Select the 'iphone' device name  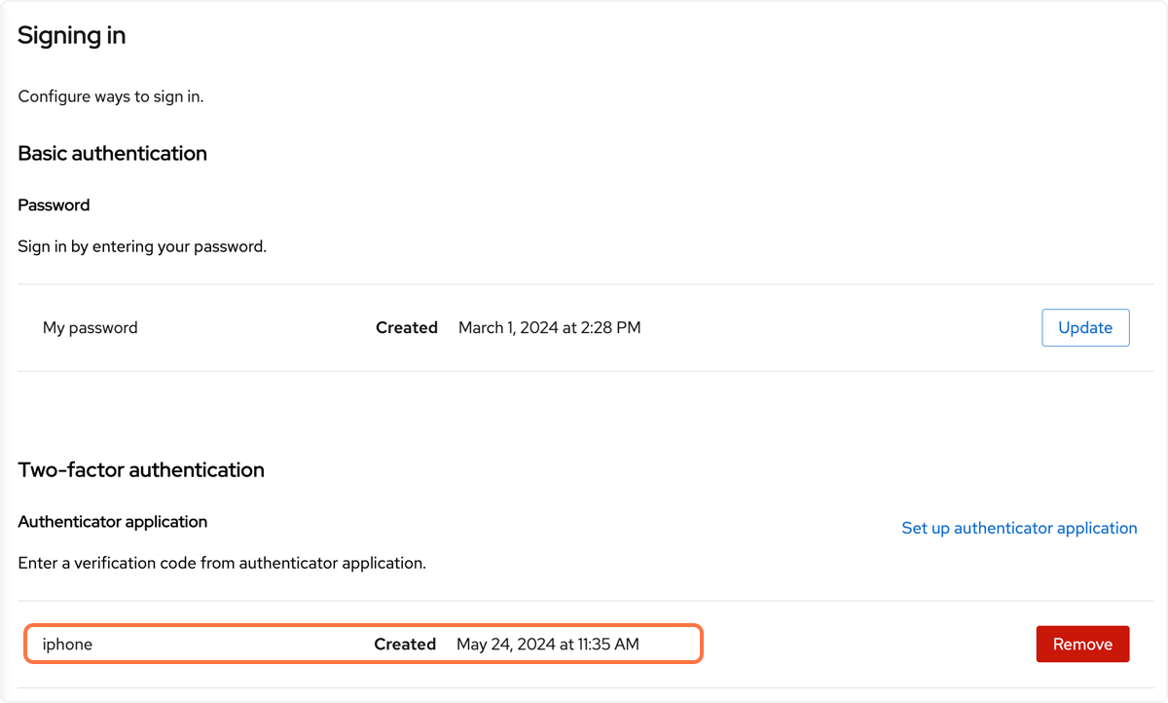click(67, 644)
